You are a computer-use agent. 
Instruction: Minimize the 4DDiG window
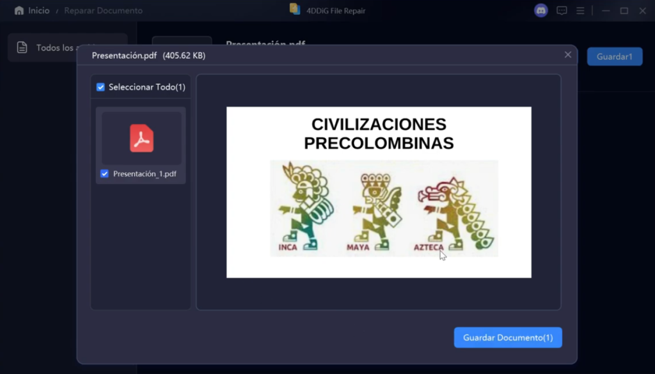(605, 11)
